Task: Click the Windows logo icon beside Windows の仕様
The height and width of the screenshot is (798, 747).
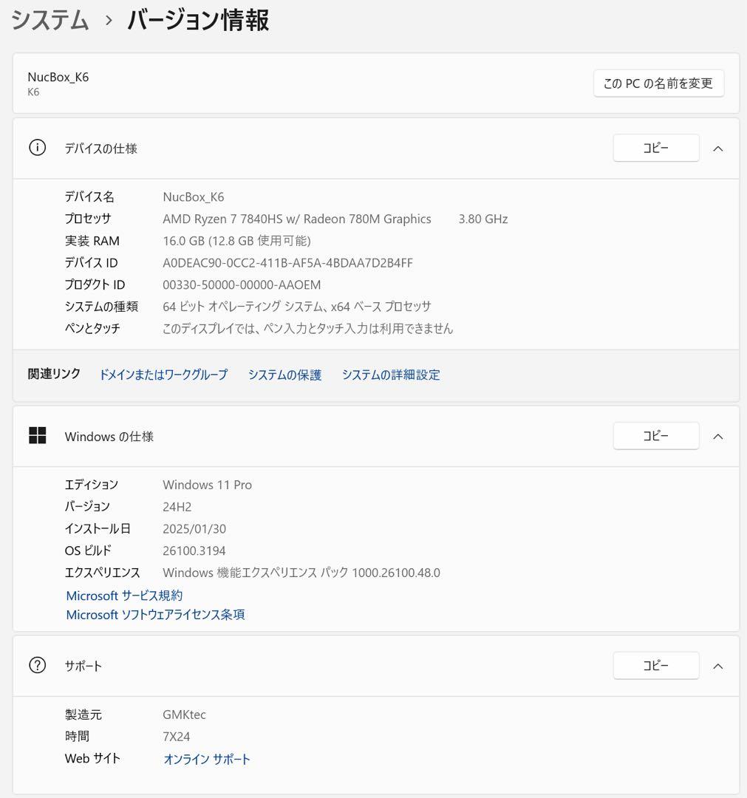Action: [x=37, y=436]
